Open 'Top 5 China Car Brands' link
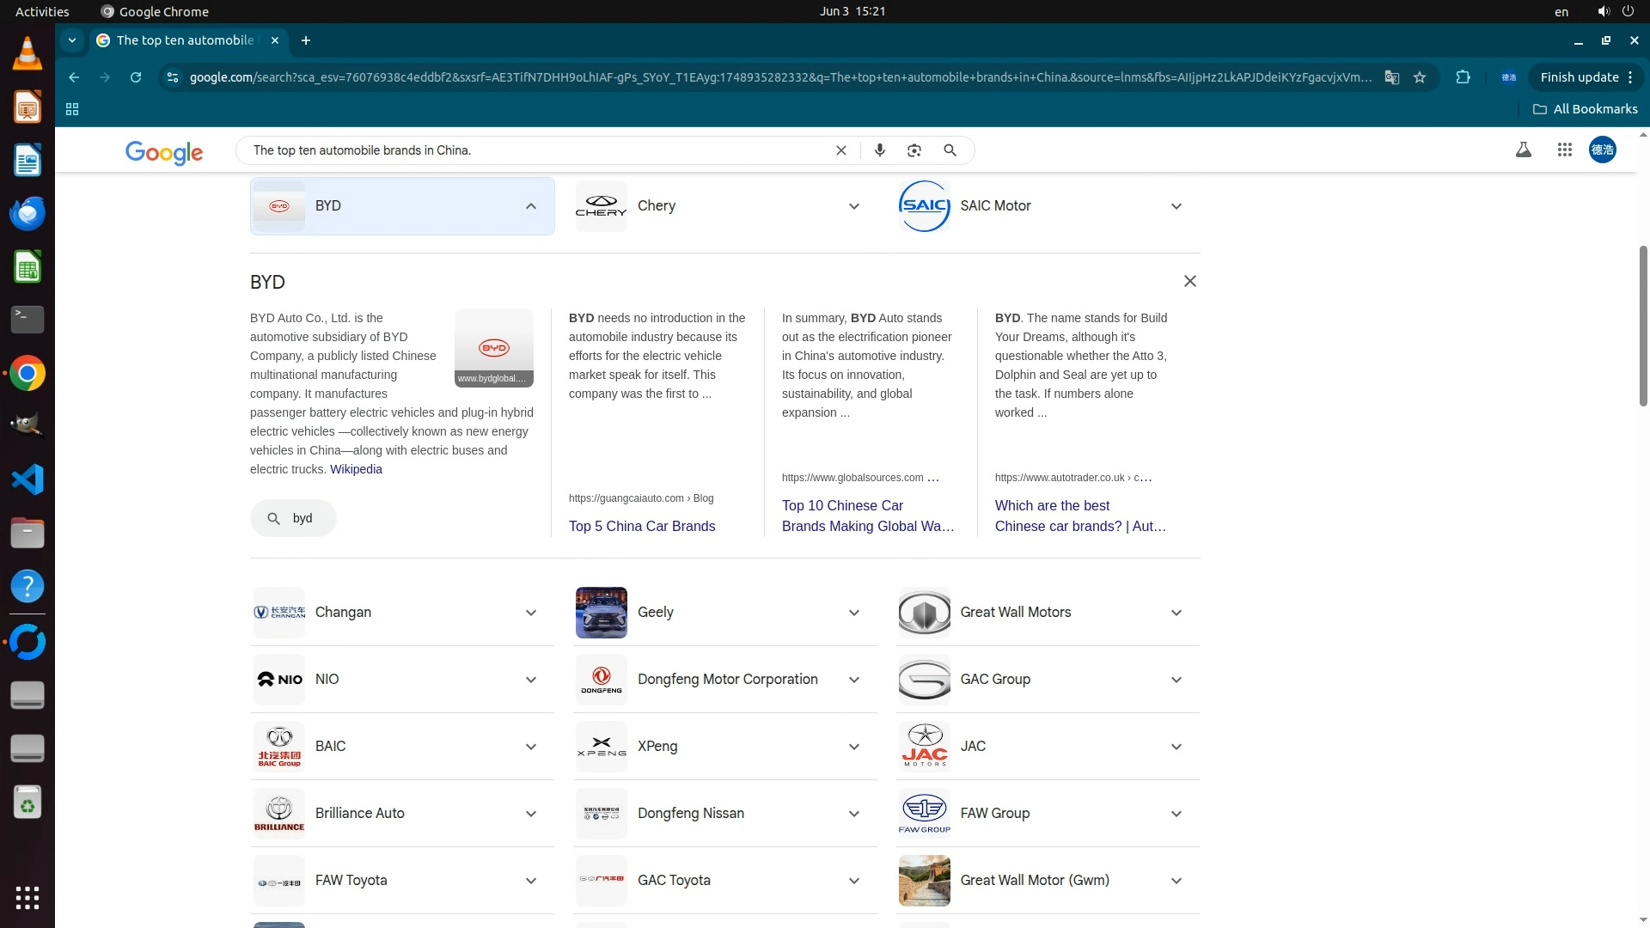Screen dimensions: 1650x928 641,526
